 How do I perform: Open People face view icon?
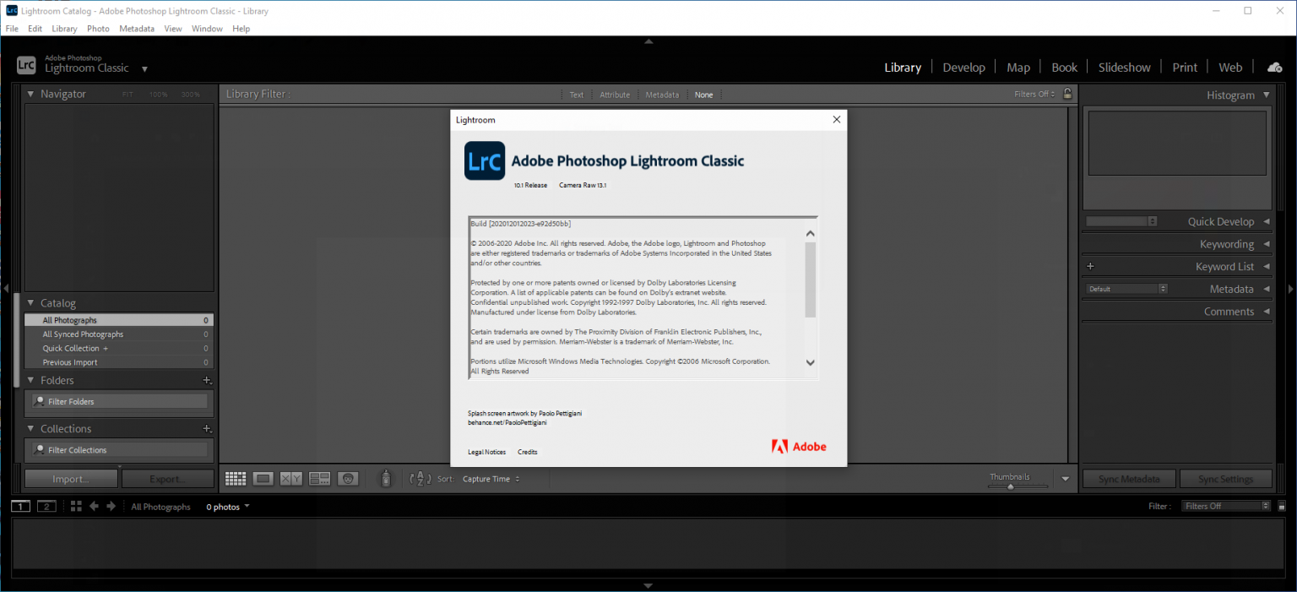(x=348, y=479)
